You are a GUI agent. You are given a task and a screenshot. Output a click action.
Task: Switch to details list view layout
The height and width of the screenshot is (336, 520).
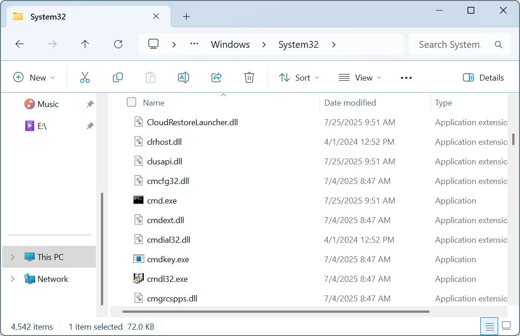point(489,326)
